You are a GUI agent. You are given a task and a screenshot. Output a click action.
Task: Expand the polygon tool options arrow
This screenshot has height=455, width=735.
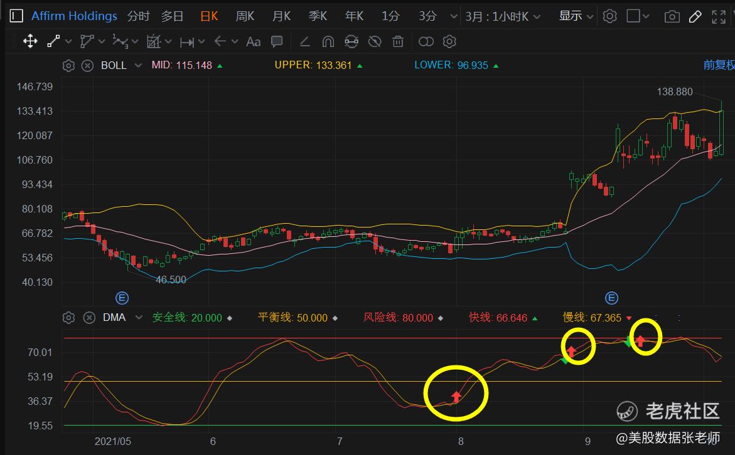[x=102, y=41]
